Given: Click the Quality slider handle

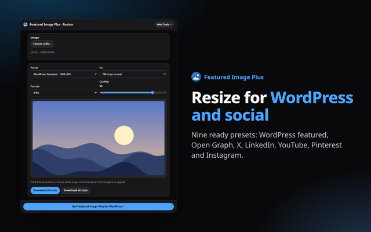Looking at the screenshot, I should pos(152,93).
